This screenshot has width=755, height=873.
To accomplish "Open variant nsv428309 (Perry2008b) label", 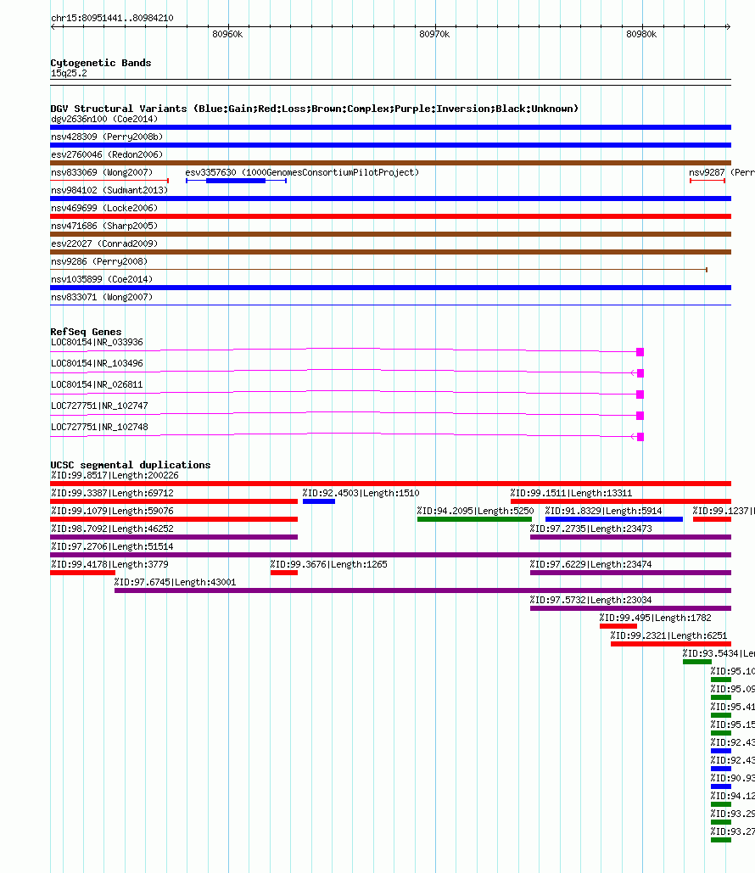I will [x=107, y=137].
